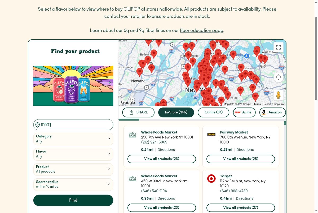Select the Street View pegman icon
The height and width of the screenshot is (213, 318).
pyautogui.click(x=278, y=95)
